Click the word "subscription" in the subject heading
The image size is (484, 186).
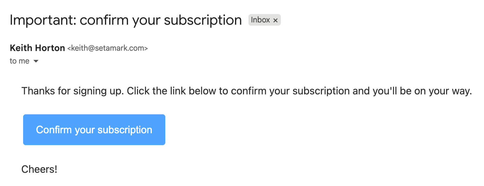[x=203, y=20]
